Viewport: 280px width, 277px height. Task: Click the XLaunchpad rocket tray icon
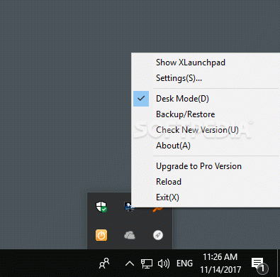(158, 235)
